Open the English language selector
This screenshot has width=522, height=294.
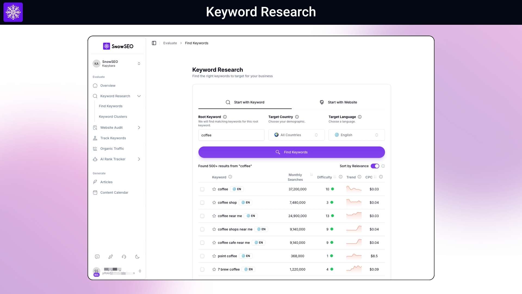(356, 135)
